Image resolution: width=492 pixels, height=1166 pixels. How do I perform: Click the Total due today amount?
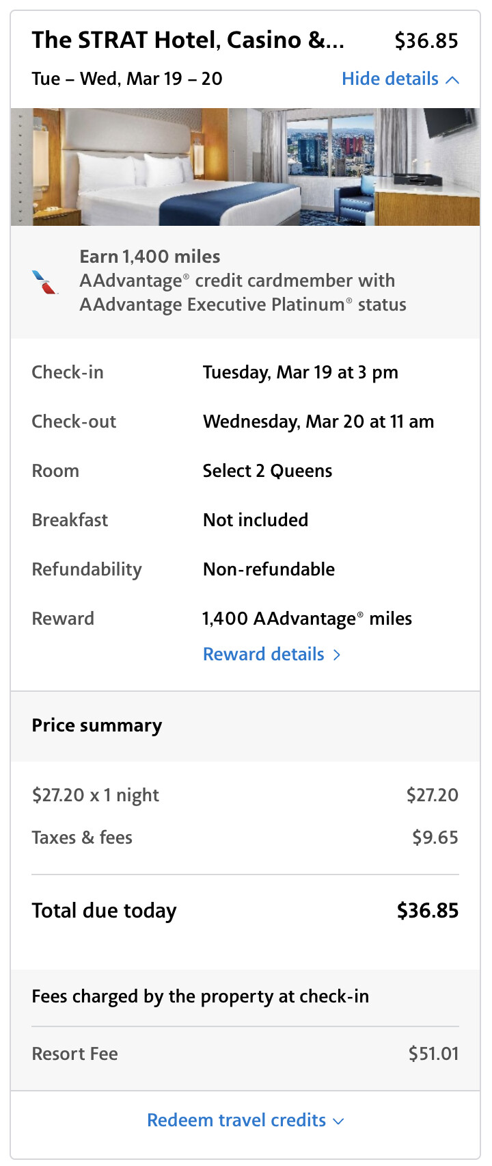click(x=428, y=911)
